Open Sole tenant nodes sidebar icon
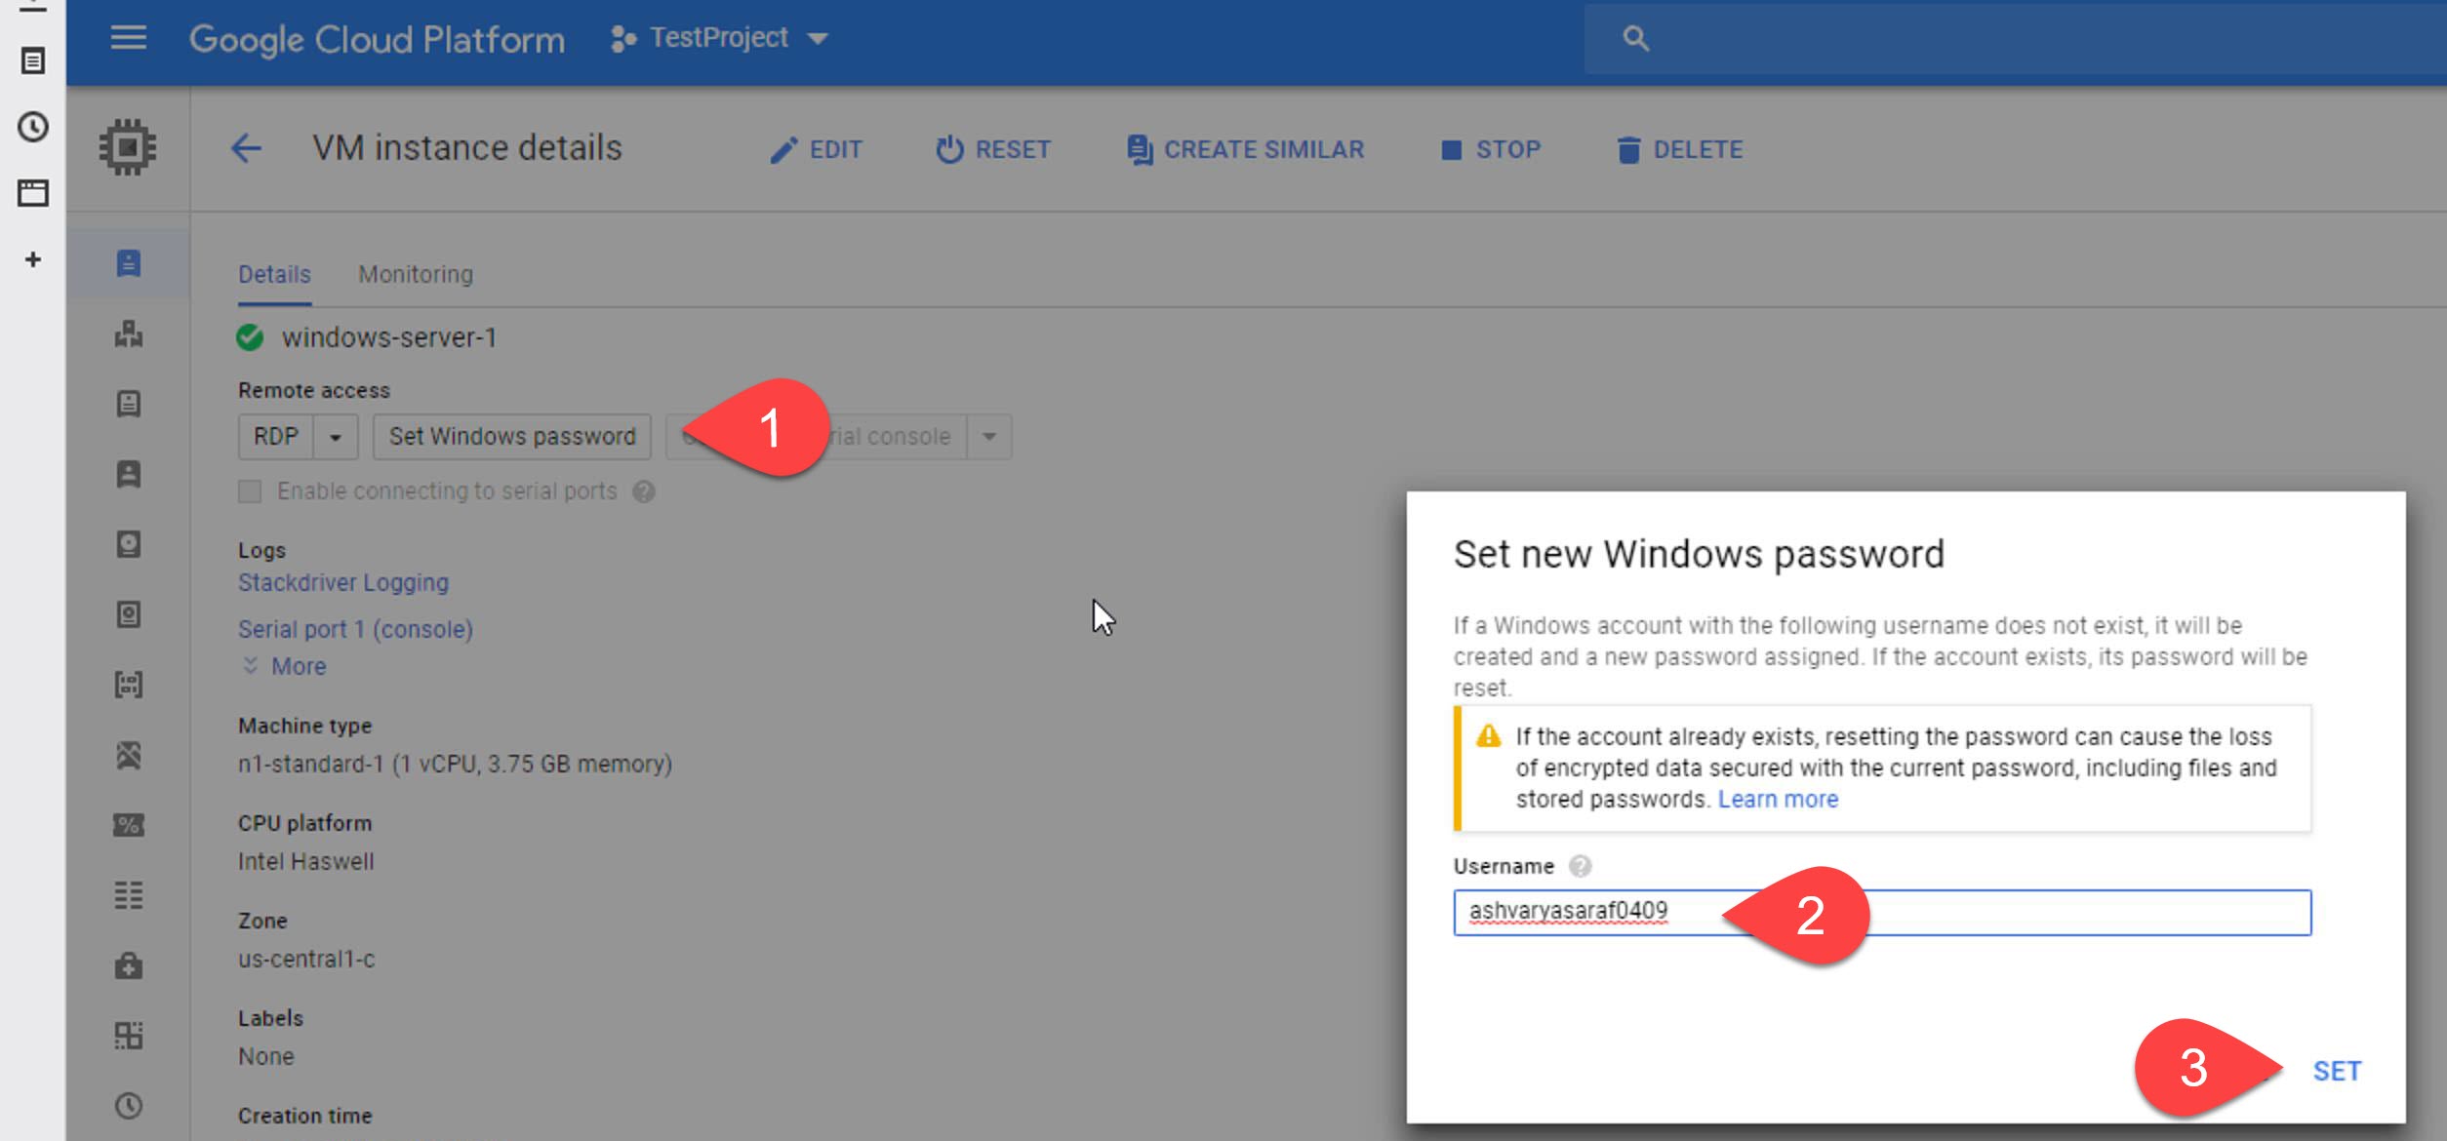 pos(129,474)
